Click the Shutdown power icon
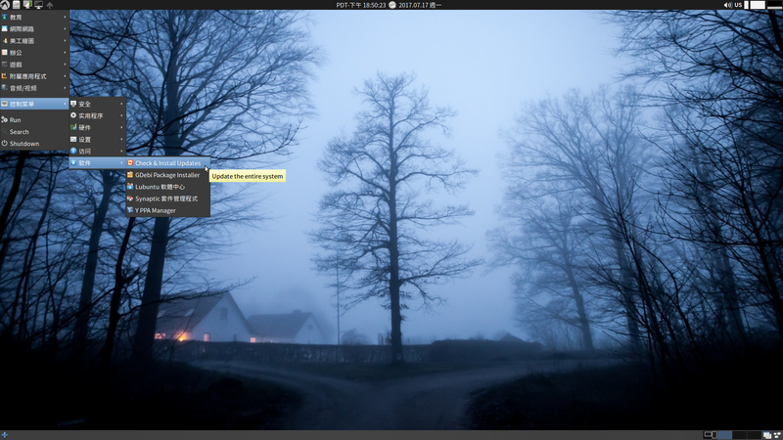 tap(5, 144)
